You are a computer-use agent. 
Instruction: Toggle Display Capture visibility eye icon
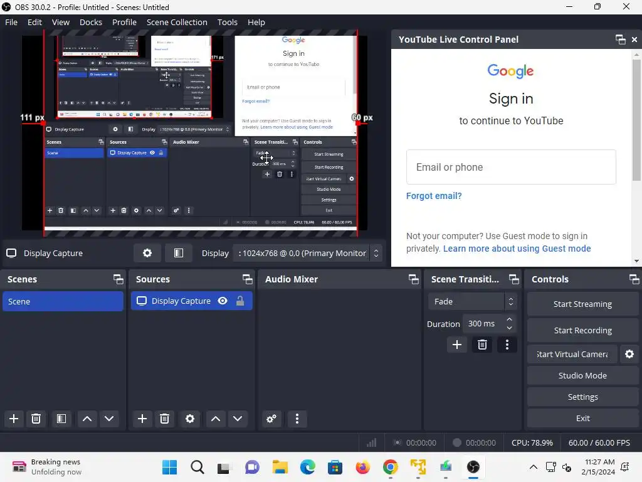[x=223, y=301]
